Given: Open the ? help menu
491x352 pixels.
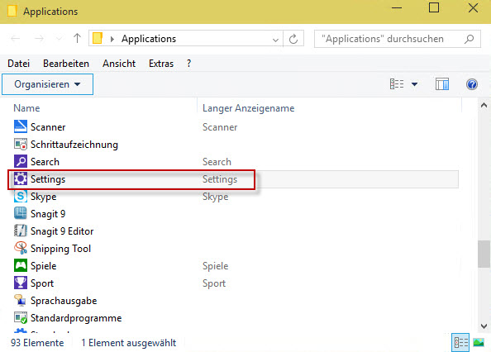Looking at the screenshot, I should [188, 64].
